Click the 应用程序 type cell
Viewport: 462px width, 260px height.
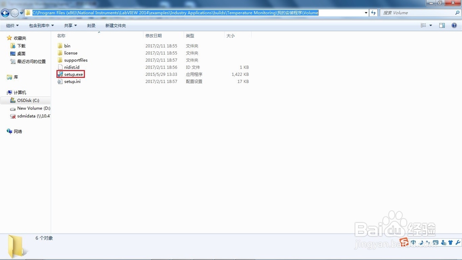(x=194, y=74)
